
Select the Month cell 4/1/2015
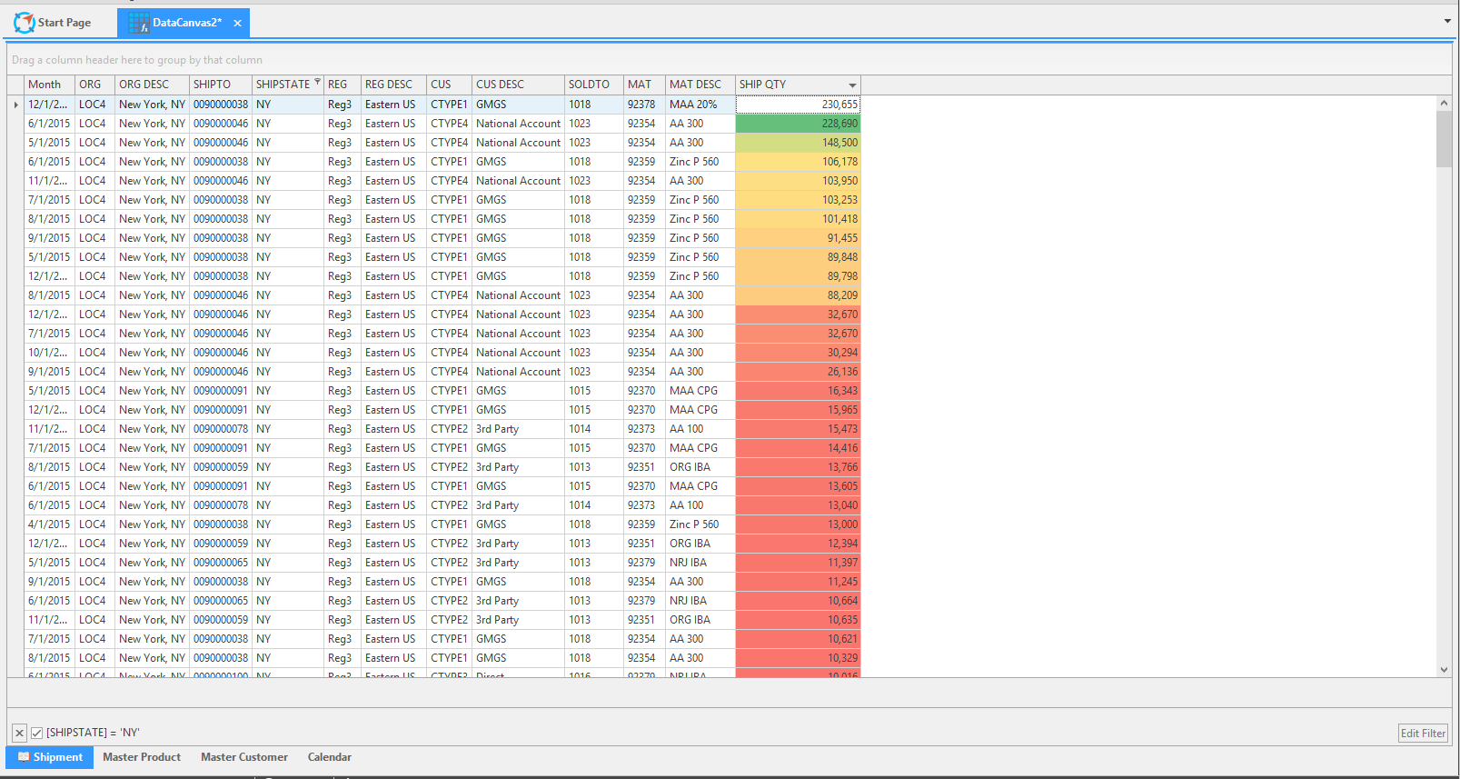pyautogui.click(x=49, y=524)
